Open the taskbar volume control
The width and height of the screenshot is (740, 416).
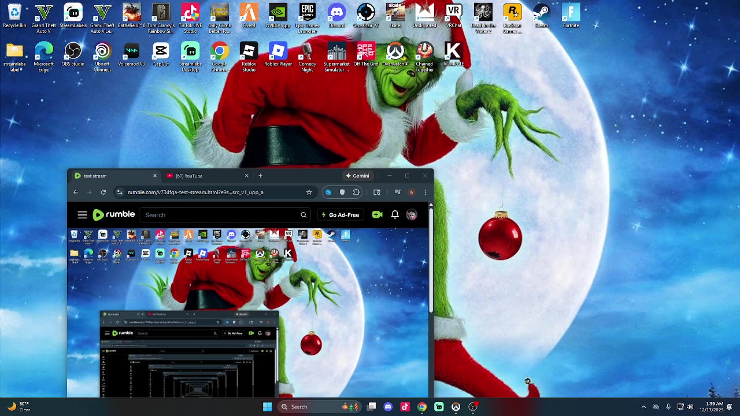[690, 407]
